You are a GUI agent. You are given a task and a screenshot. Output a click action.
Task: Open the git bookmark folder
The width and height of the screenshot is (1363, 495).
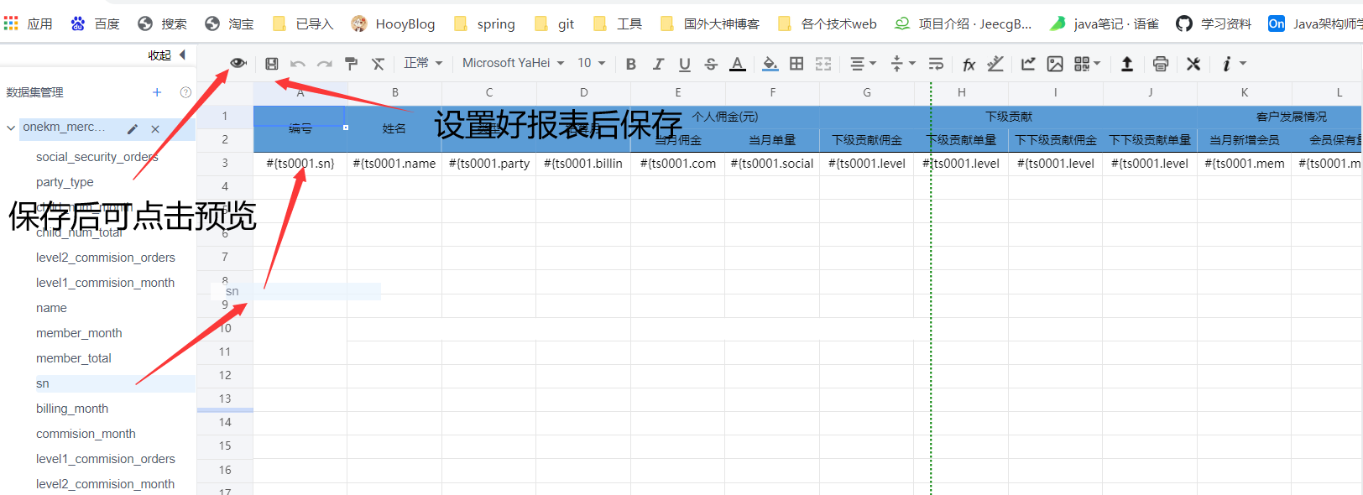point(554,23)
